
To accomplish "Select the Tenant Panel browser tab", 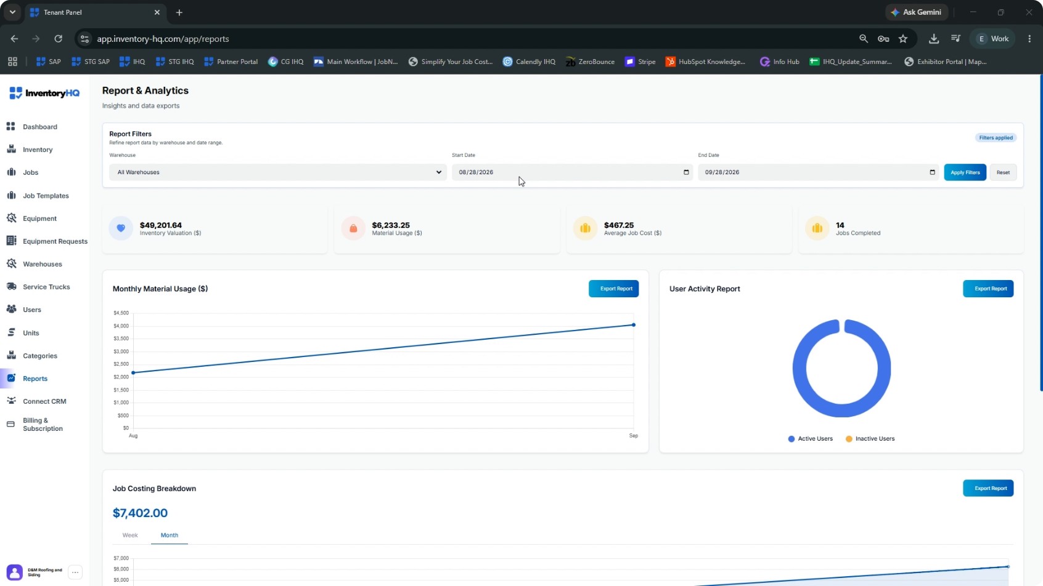I will (x=96, y=12).
